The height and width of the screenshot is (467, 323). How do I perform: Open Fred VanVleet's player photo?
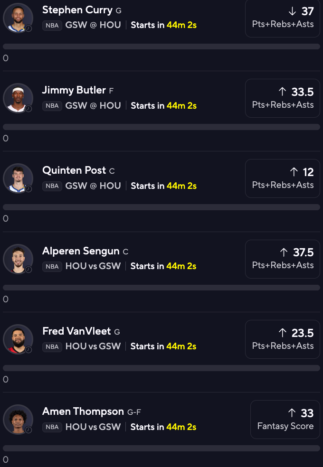tap(18, 339)
